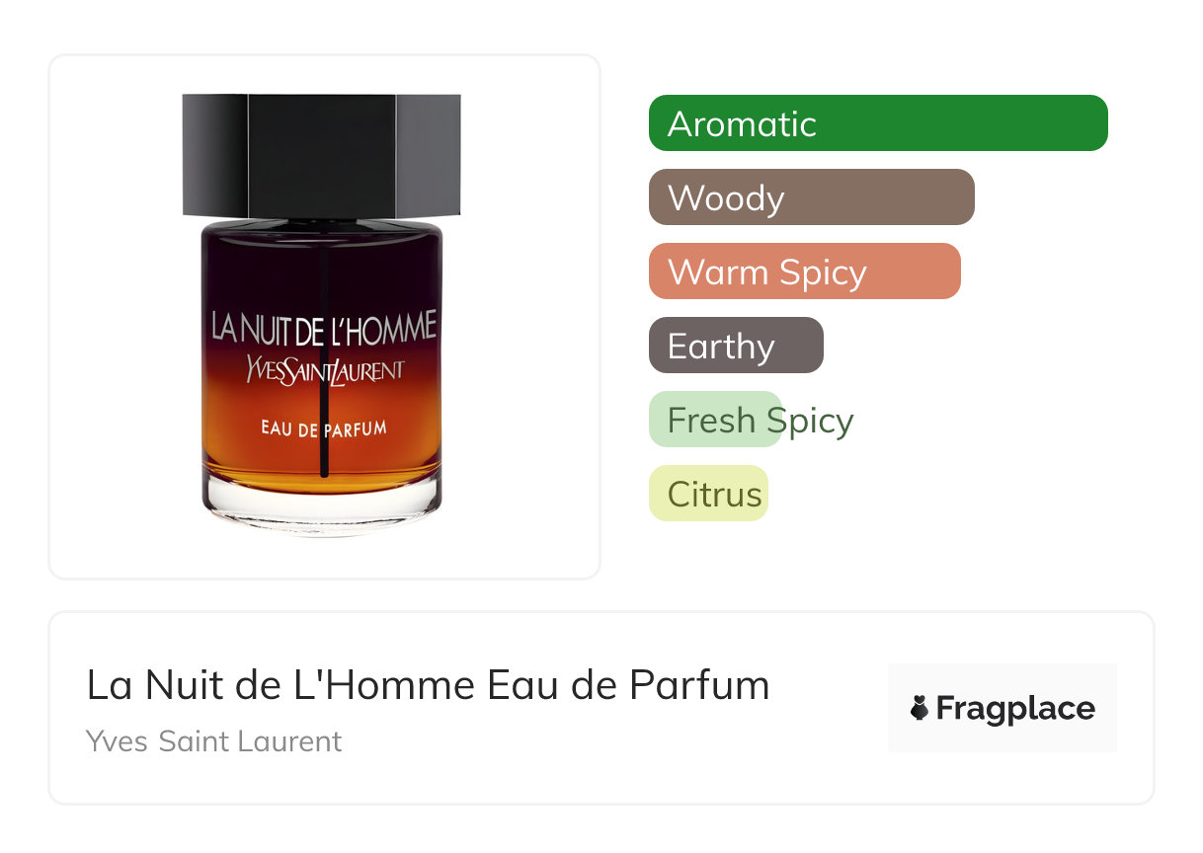Open the La Nuit de L'Homme bottle image
1203x853 pixels.
pyautogui.click(x=322, y=315)
